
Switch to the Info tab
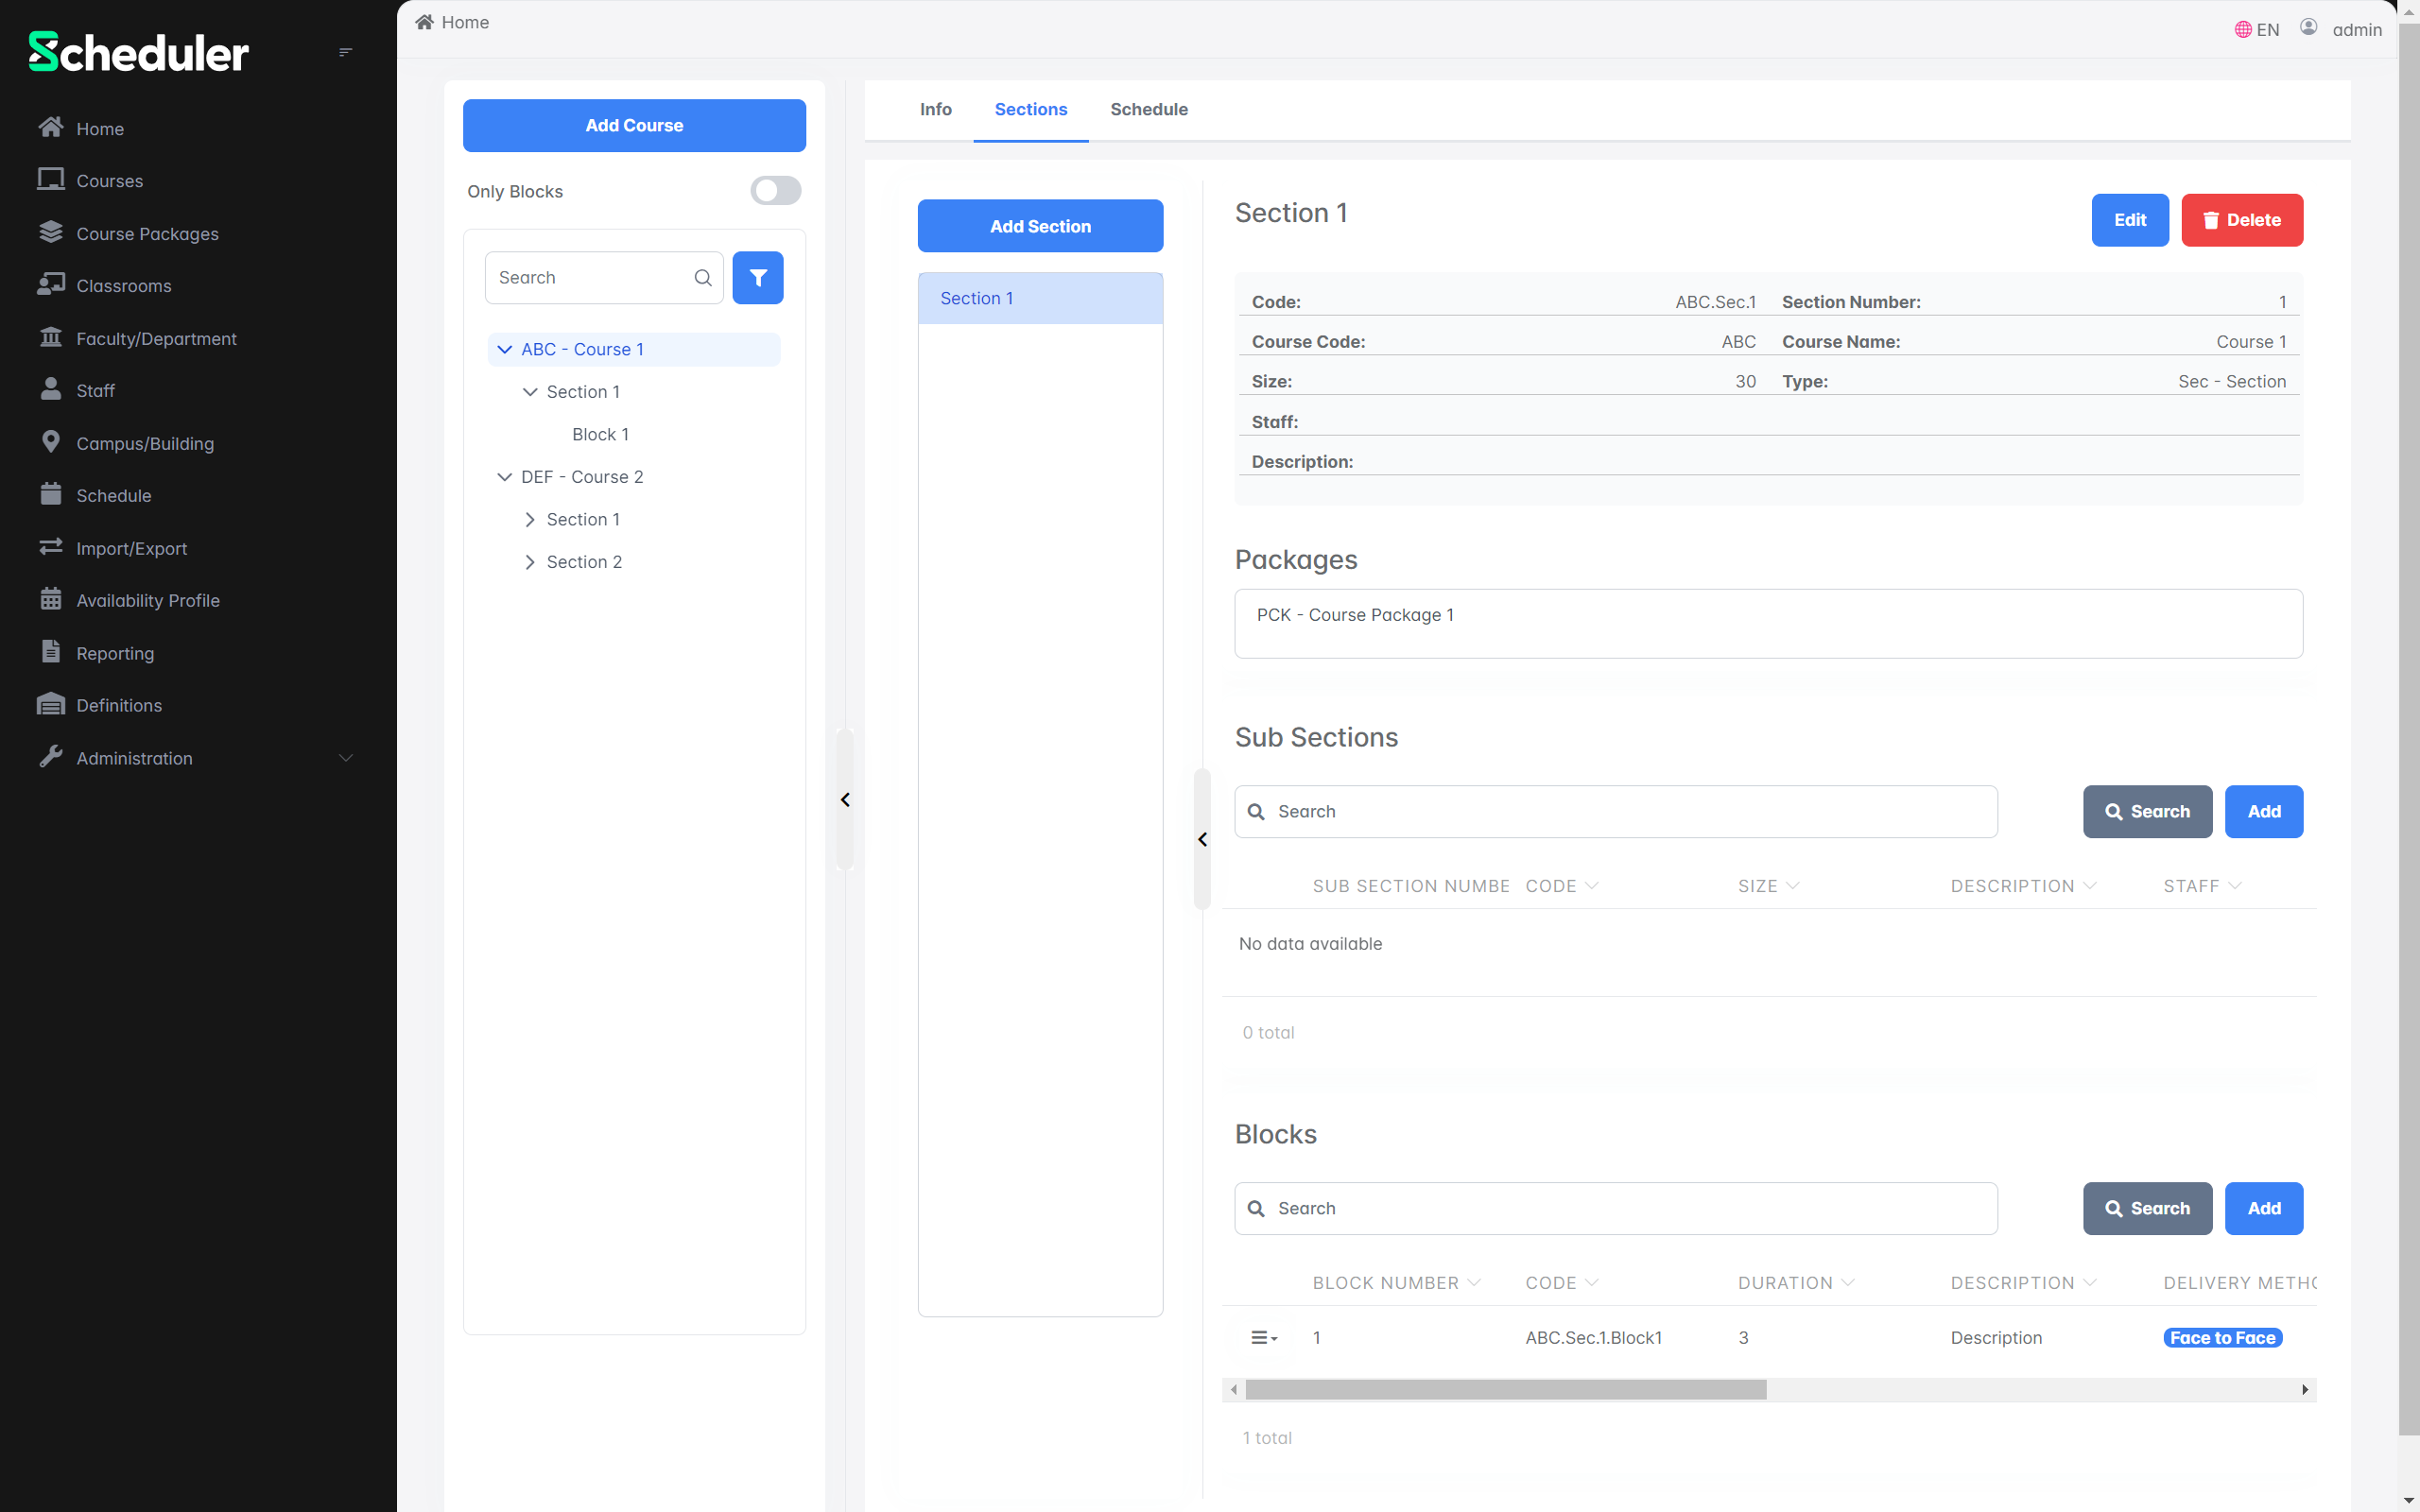click(x=935, y=109)
